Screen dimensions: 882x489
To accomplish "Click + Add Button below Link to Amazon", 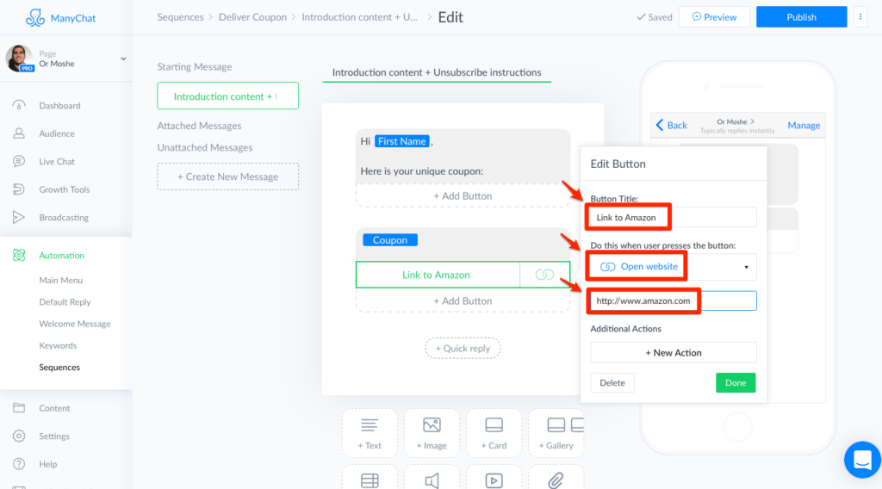I will click(x=463, y=300).
